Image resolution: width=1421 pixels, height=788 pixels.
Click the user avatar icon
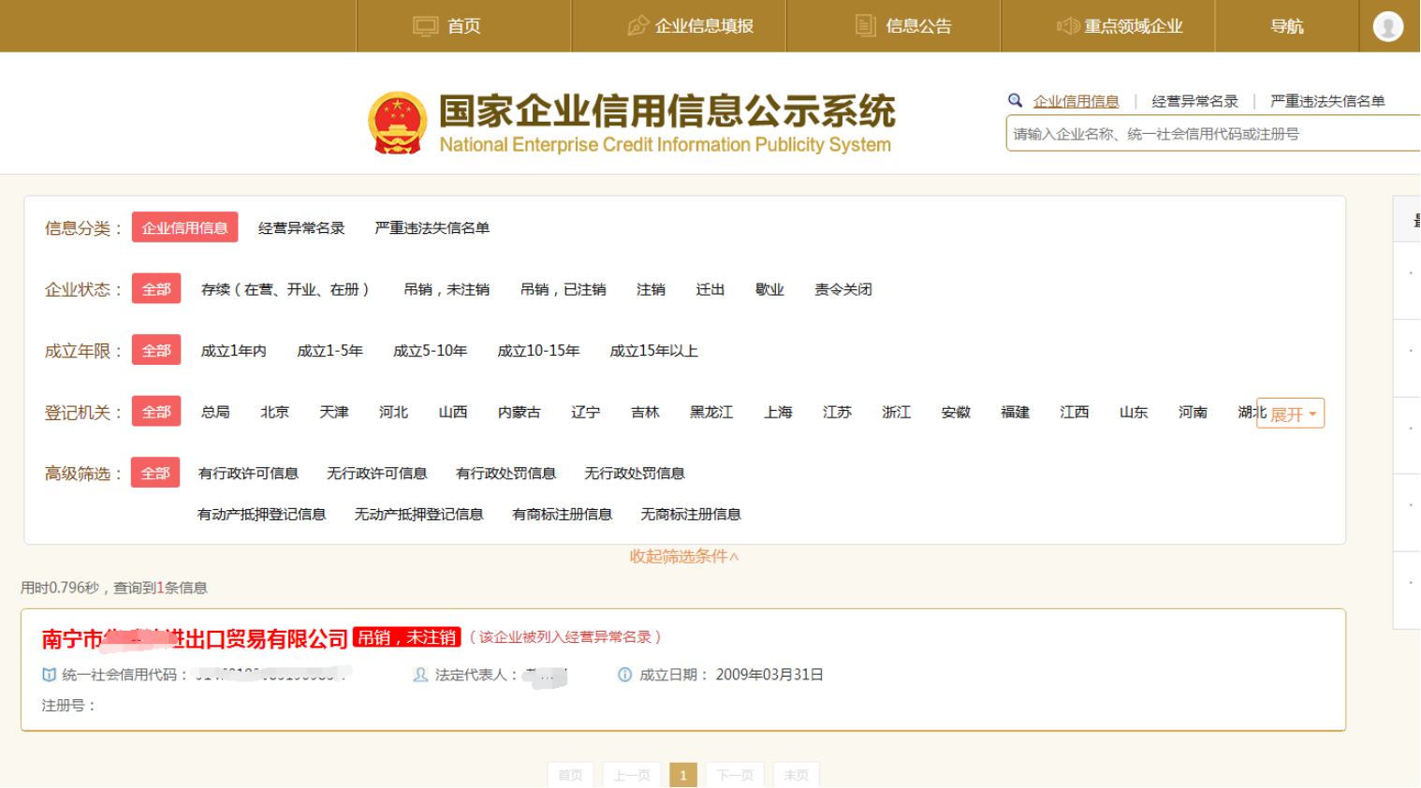coord(1387,26)
